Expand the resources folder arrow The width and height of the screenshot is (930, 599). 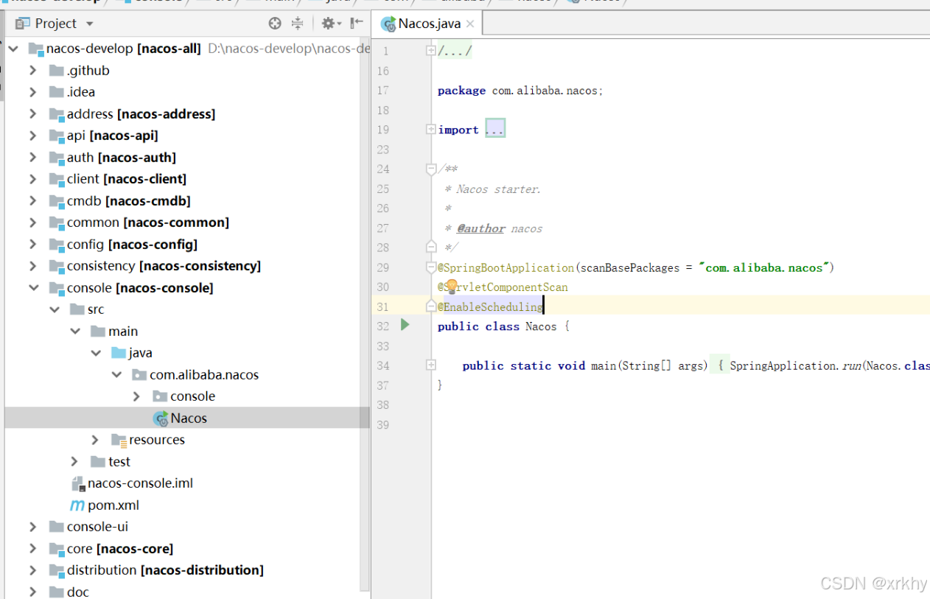click(x=95, y=440)
